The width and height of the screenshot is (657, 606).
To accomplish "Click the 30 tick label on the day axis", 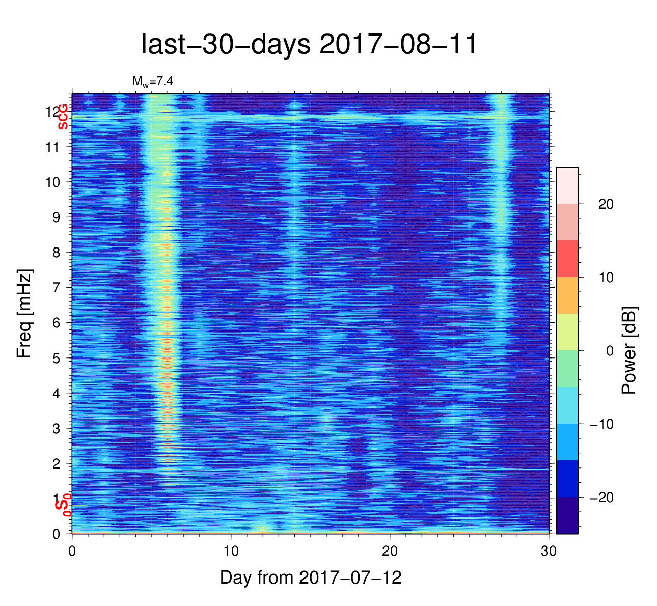I will pyautogui.click(x=549, y=552).
